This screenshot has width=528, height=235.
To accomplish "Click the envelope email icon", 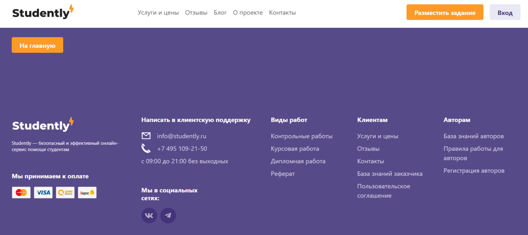I will (x=146, y=136).
